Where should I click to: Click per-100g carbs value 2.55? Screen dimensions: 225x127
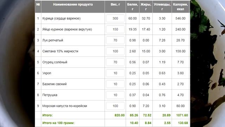tap(167, 123)
